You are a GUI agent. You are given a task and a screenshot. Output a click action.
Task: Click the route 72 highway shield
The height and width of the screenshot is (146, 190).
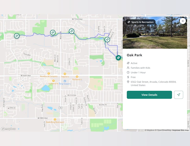click(61, 108)
